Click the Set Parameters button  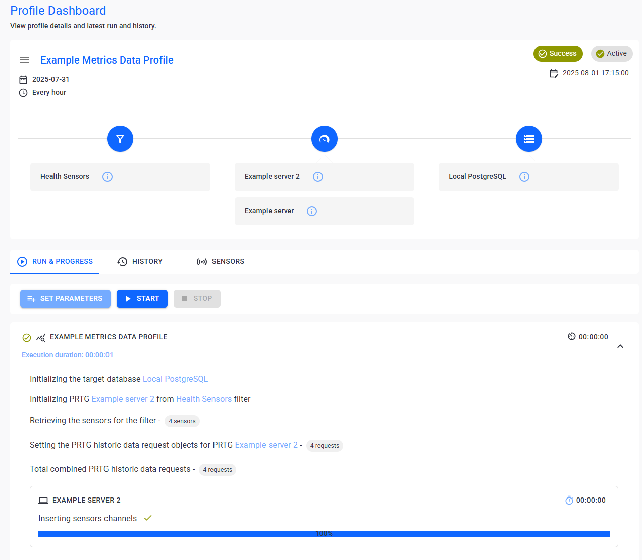[x=65, y=299]
